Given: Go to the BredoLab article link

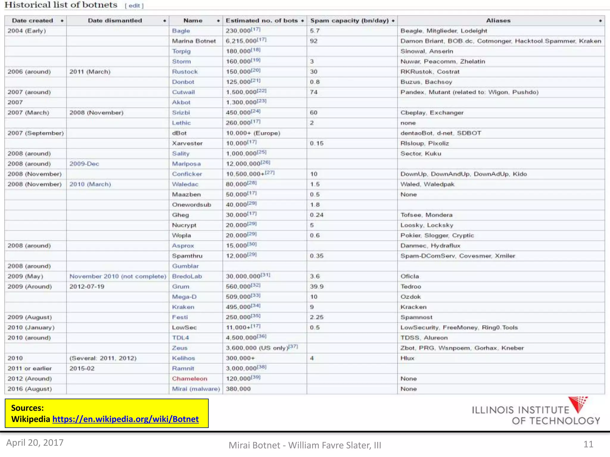Looking at the screenshot, I should point(187,276).
